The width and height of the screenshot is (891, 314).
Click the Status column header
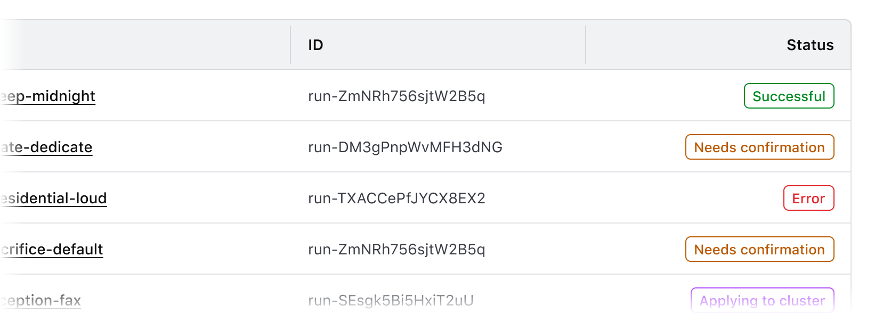click(809, 45)
